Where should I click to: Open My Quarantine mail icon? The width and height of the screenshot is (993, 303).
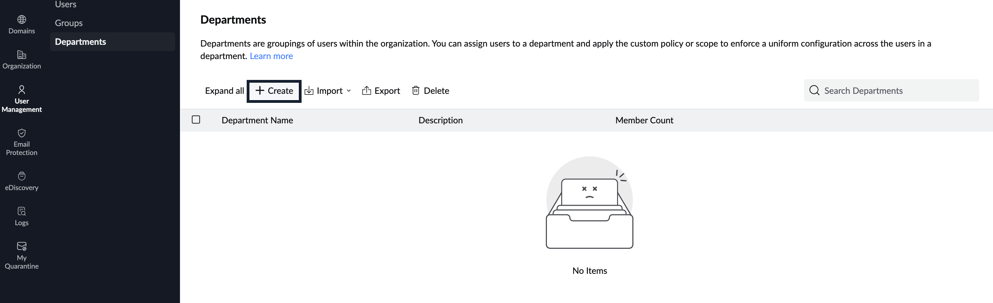(x=22, y=246)
